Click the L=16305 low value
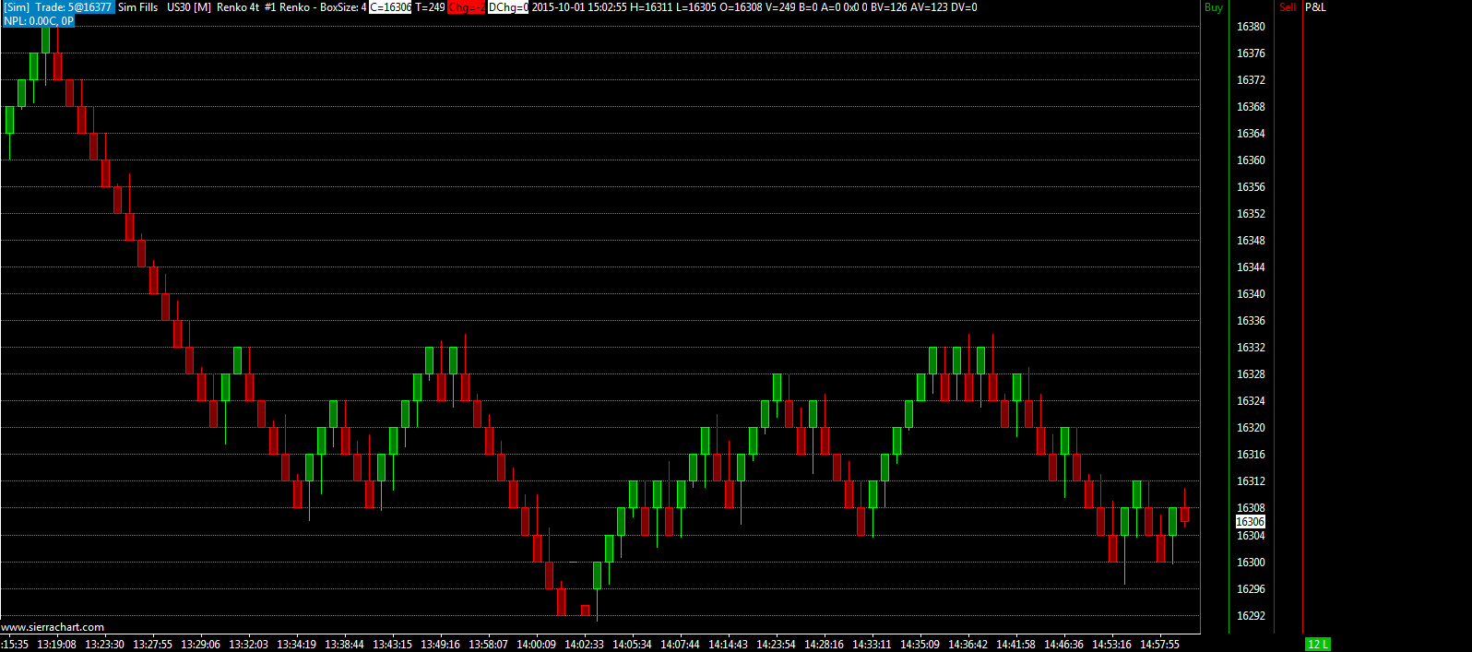The image size is (1472, 652). coord(696,7)
